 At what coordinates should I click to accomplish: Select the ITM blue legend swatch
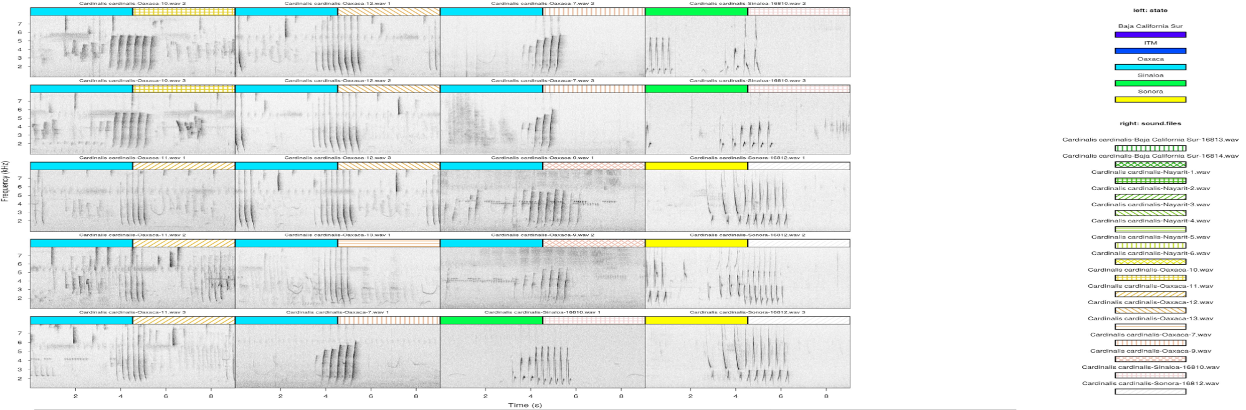[x=1150, y=51]
